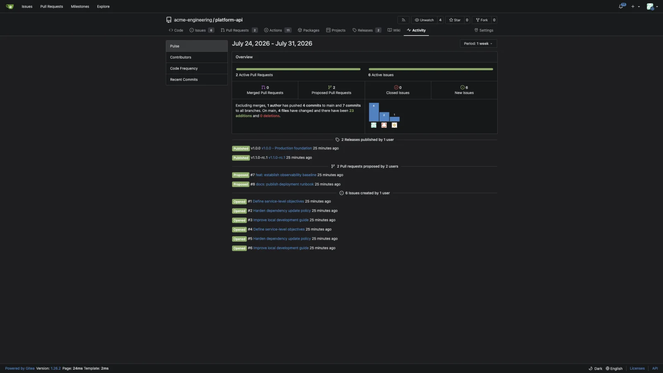Open the API footer link

[x=655, y=368]
